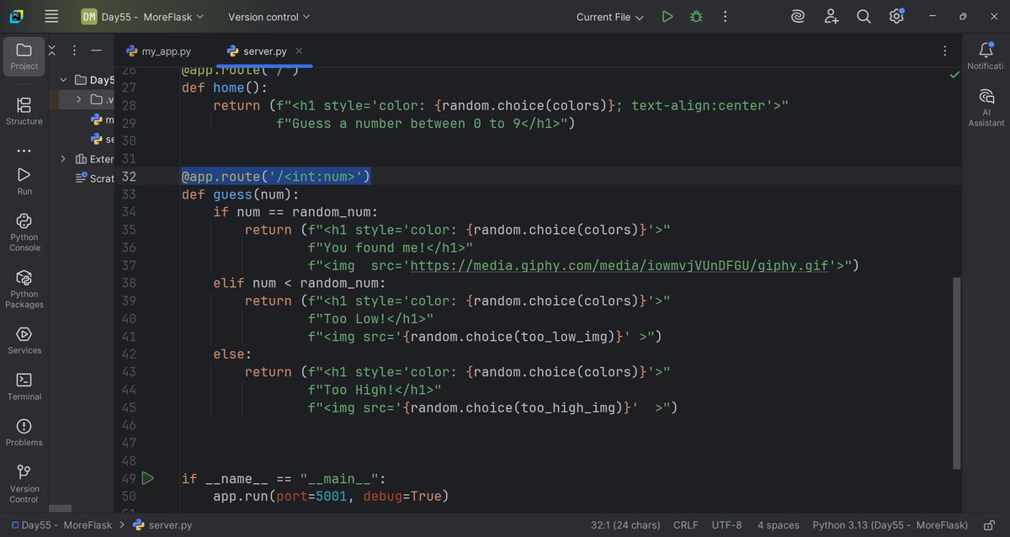The height and width of the screenshot is (537, 1010).
Task: Open the Problems tool window
Action: [24, 433]
